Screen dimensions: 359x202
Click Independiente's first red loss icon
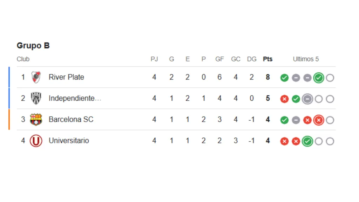284,99
